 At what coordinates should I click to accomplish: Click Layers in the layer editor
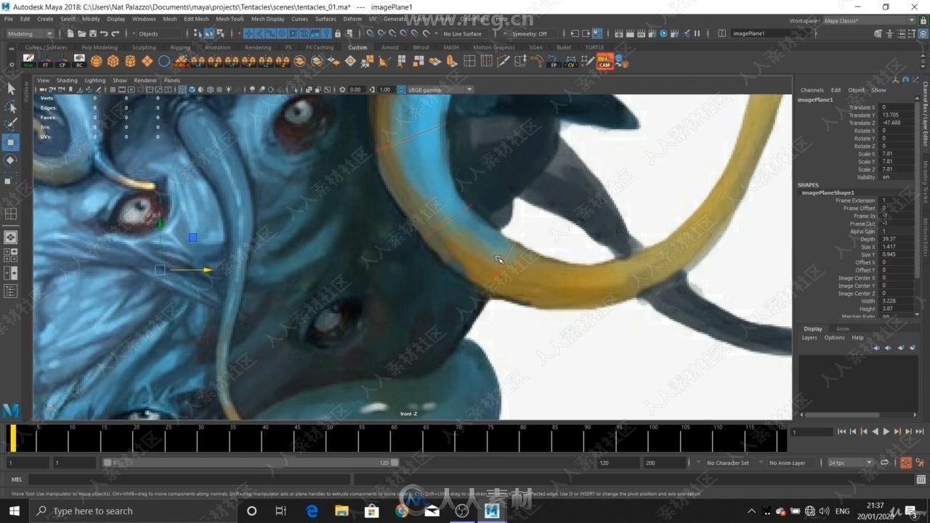[809, 338]
